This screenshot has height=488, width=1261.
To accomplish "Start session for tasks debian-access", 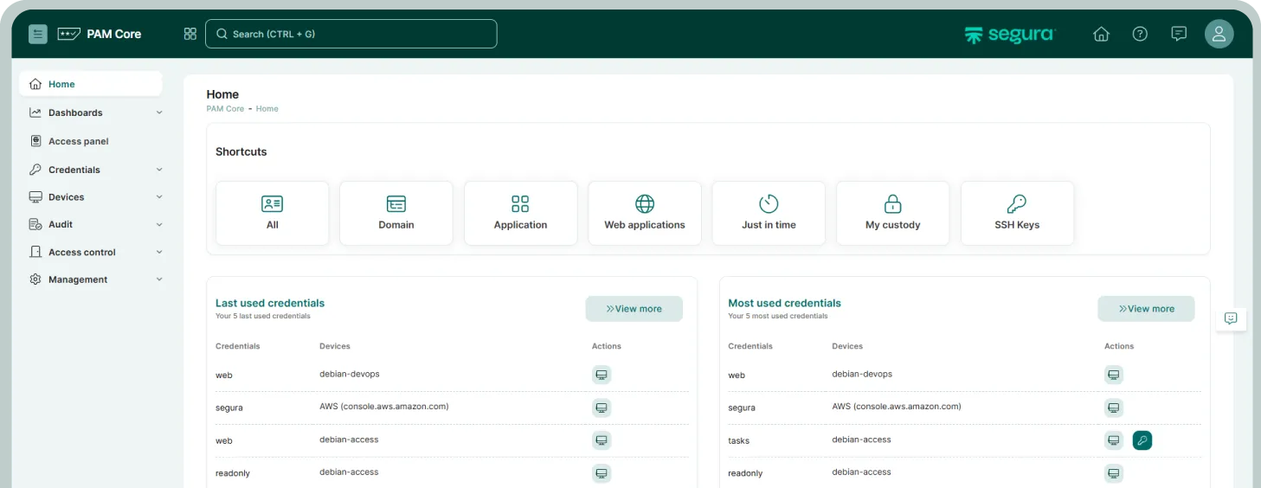I will tap(1114, 440).
